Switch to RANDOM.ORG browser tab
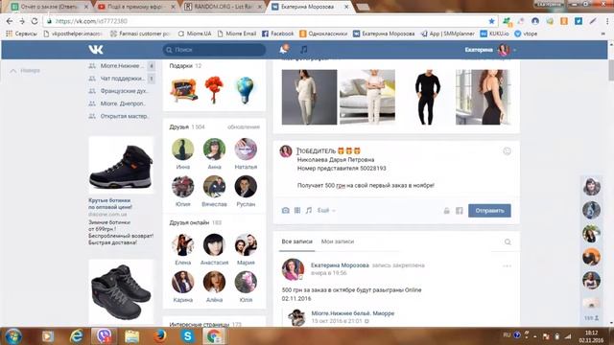Viewport: 614px width, 345px height. pos(223,7)
